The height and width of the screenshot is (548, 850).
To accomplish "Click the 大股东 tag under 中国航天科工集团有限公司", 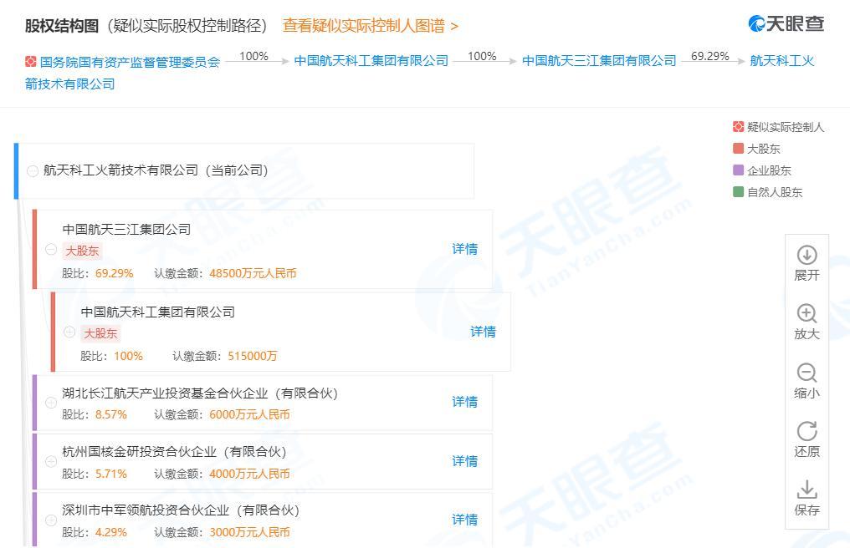I will (x=100, y=333).
